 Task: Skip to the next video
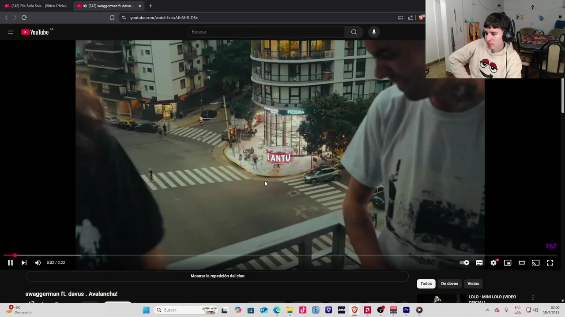point(24,263)
